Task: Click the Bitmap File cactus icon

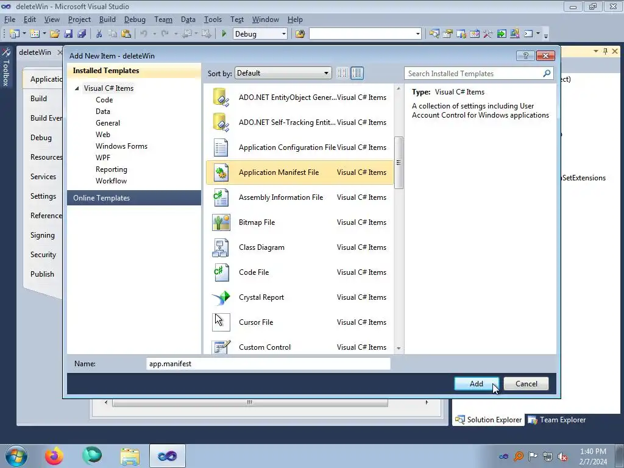Action: [221, 222]
